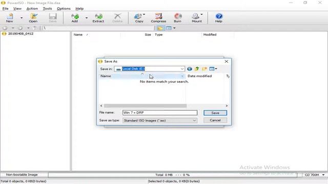Click the navigate Back arrow icon
328x184 pixels.
(x=5, y=28)
